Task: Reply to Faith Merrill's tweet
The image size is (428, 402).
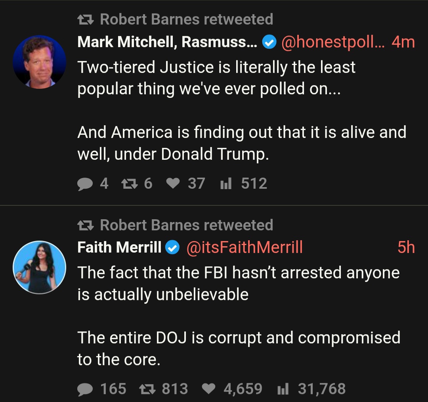Action: click(x=84, y=389)
